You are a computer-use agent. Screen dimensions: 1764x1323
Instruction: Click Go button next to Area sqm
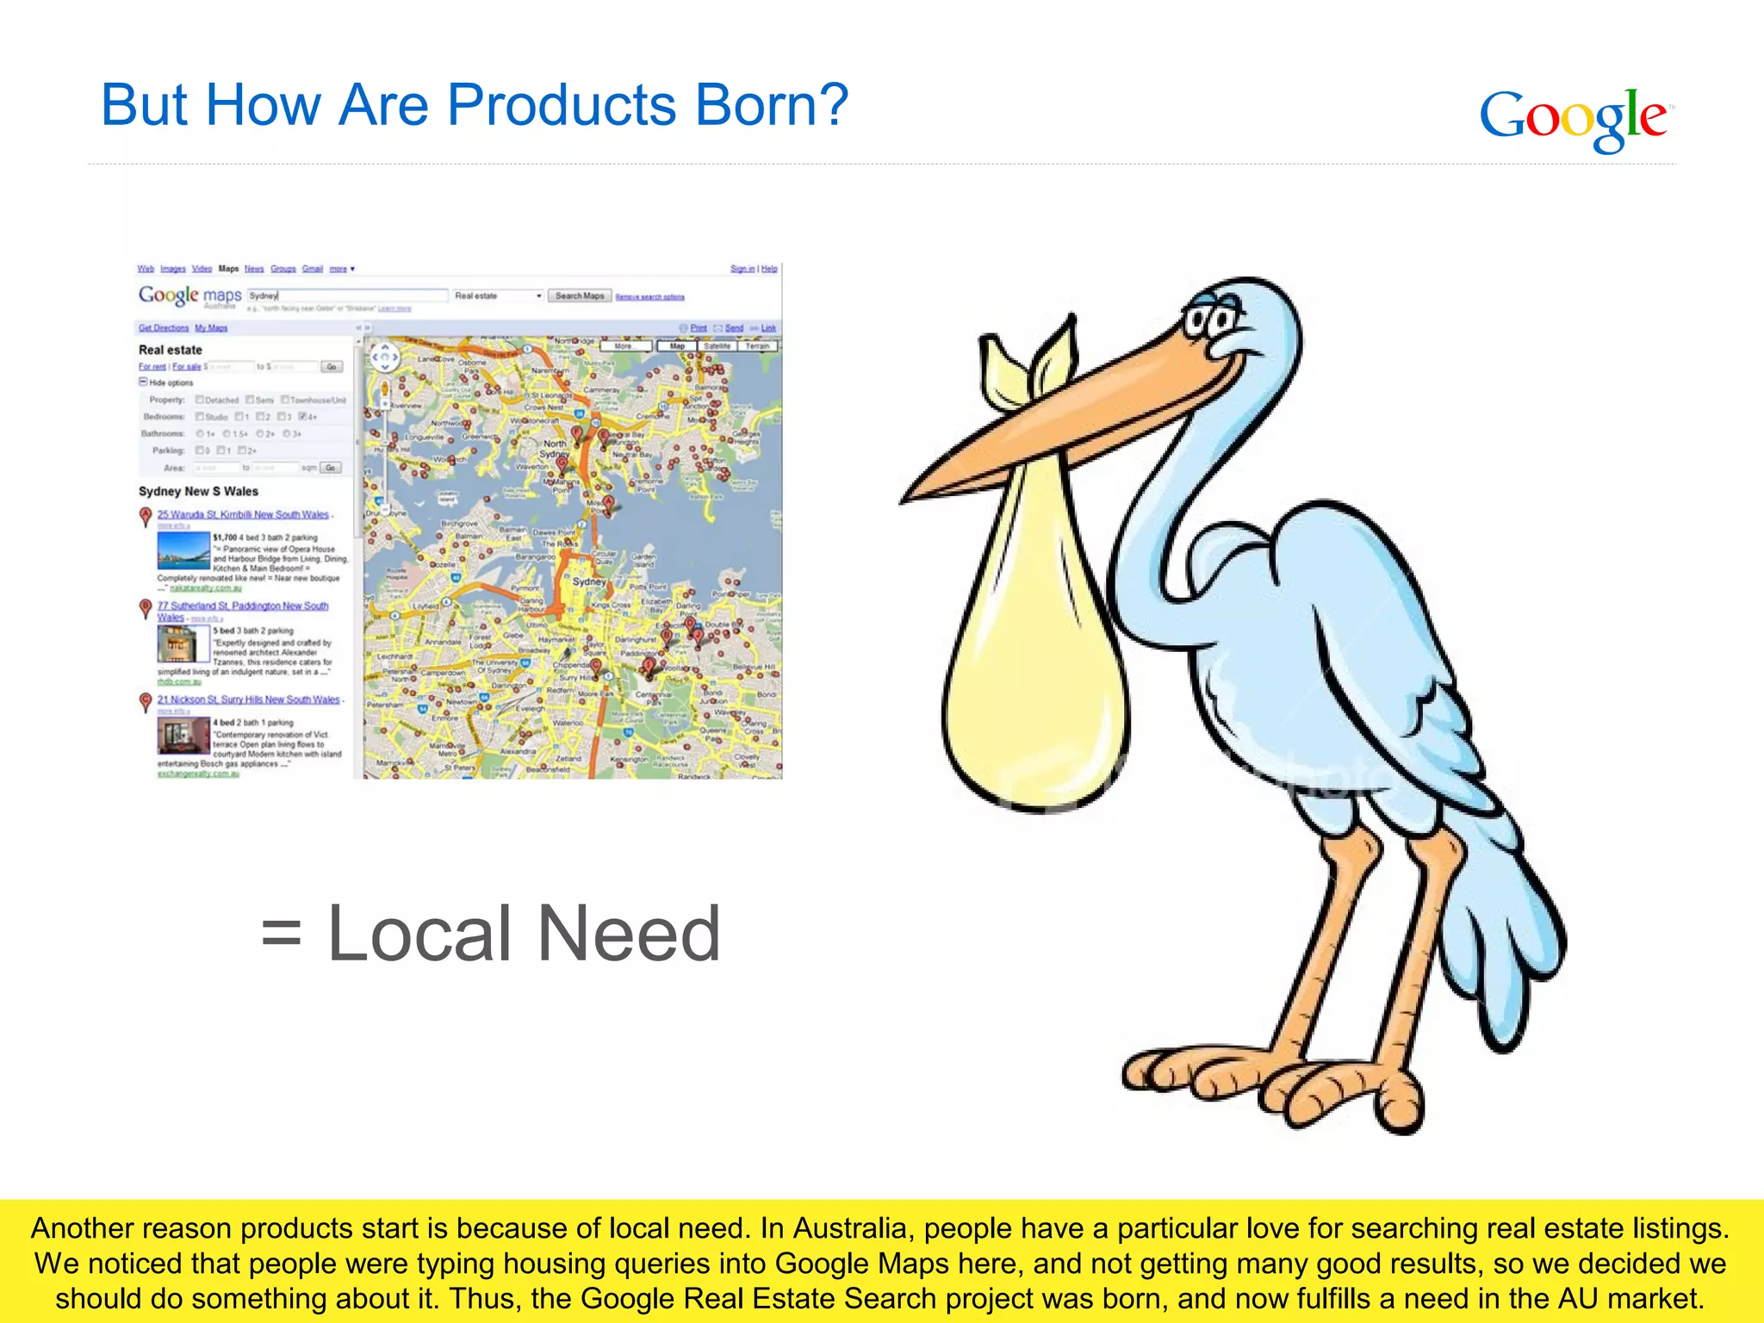[x=331, y=468]
